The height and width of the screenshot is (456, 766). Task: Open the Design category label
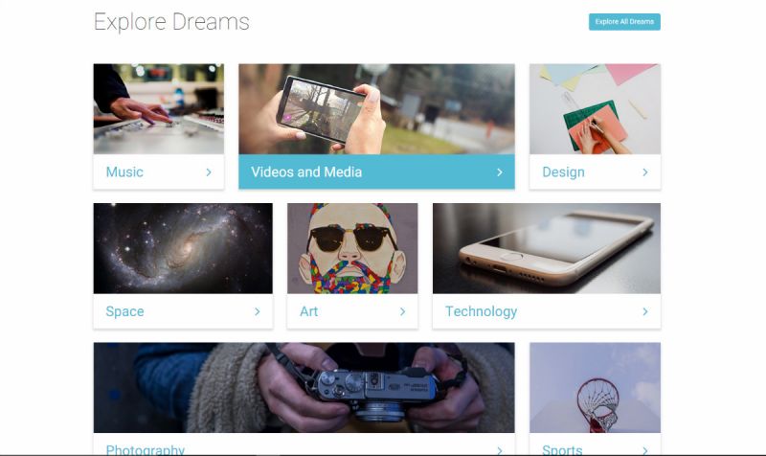563,172
